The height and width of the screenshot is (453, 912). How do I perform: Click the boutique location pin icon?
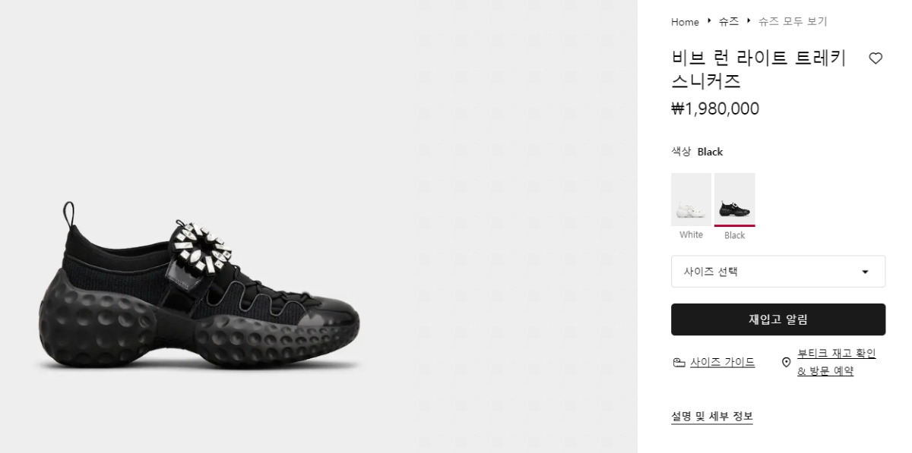point(786,363)
